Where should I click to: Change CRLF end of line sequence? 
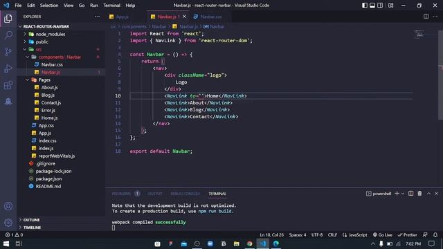point(332,235)
